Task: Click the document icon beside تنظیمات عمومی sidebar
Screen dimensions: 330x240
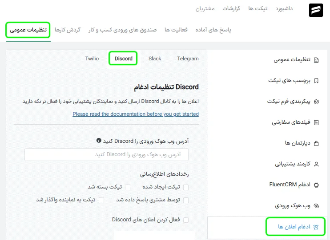Action: pyautogui.click(x=316, y=60)
